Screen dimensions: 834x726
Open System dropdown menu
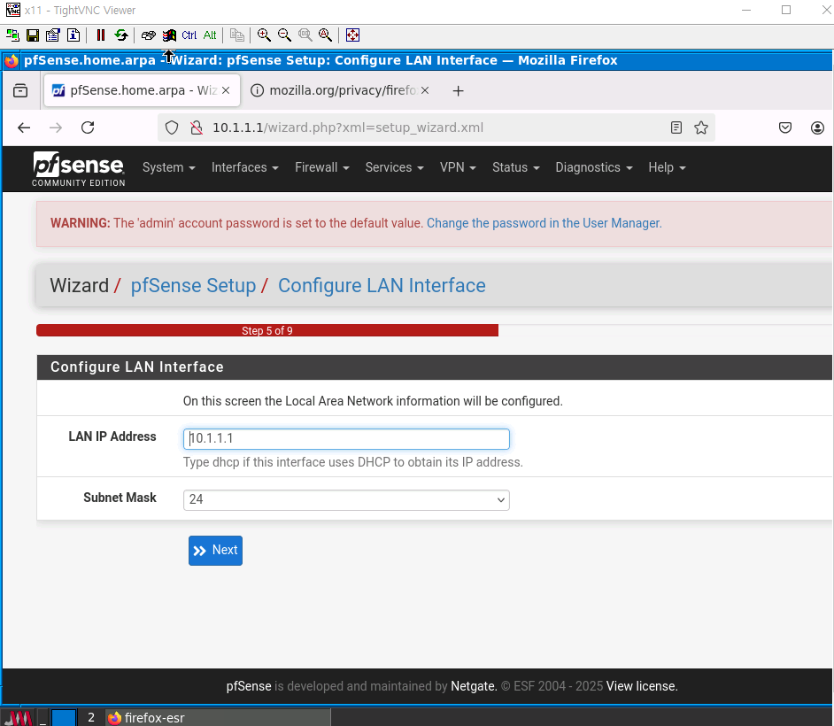coord(168,167)
